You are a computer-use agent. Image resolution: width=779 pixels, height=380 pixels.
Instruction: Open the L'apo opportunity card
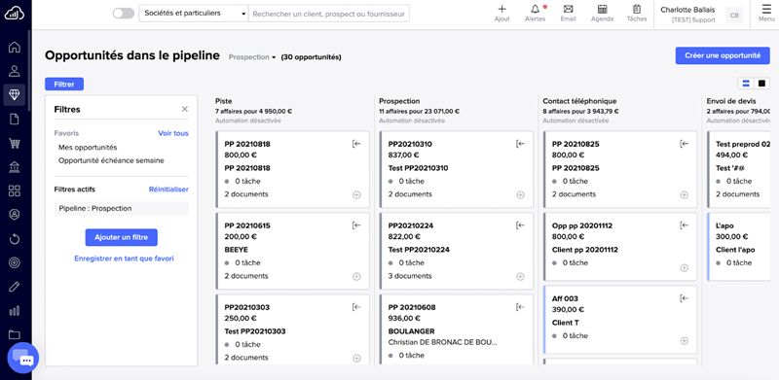739,247
